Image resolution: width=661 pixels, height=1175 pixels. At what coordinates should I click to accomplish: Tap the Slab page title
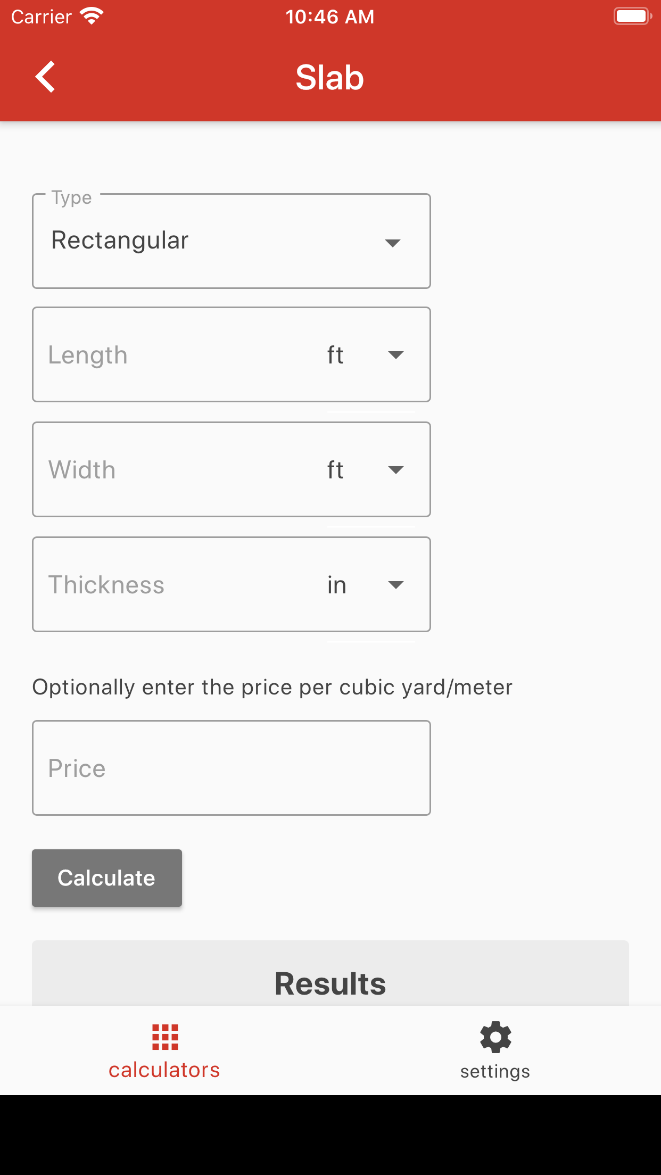coord(330,78)
